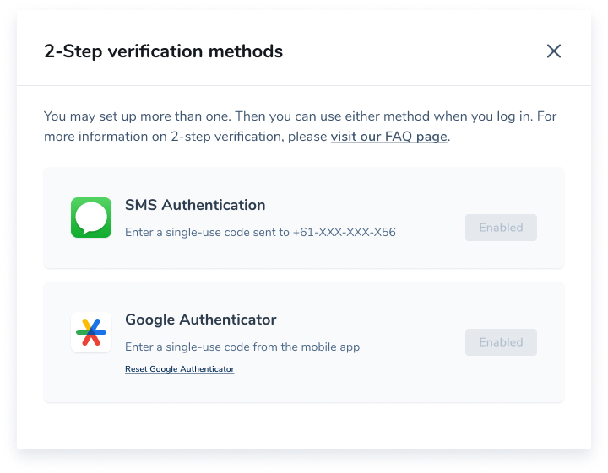This screenshot has width=608, height=473.
Task: Click the Enabled button for SMS Authentication
Action: 501,228
